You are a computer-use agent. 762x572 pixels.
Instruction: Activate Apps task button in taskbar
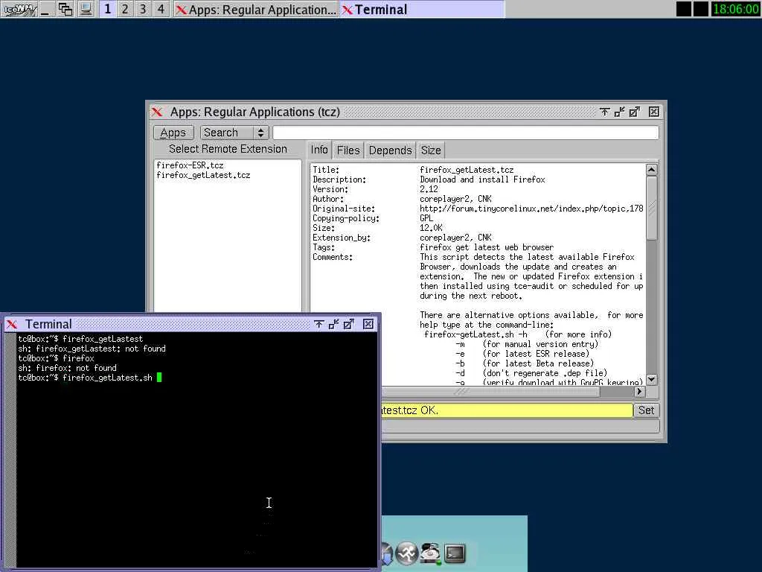click(256, 9)
